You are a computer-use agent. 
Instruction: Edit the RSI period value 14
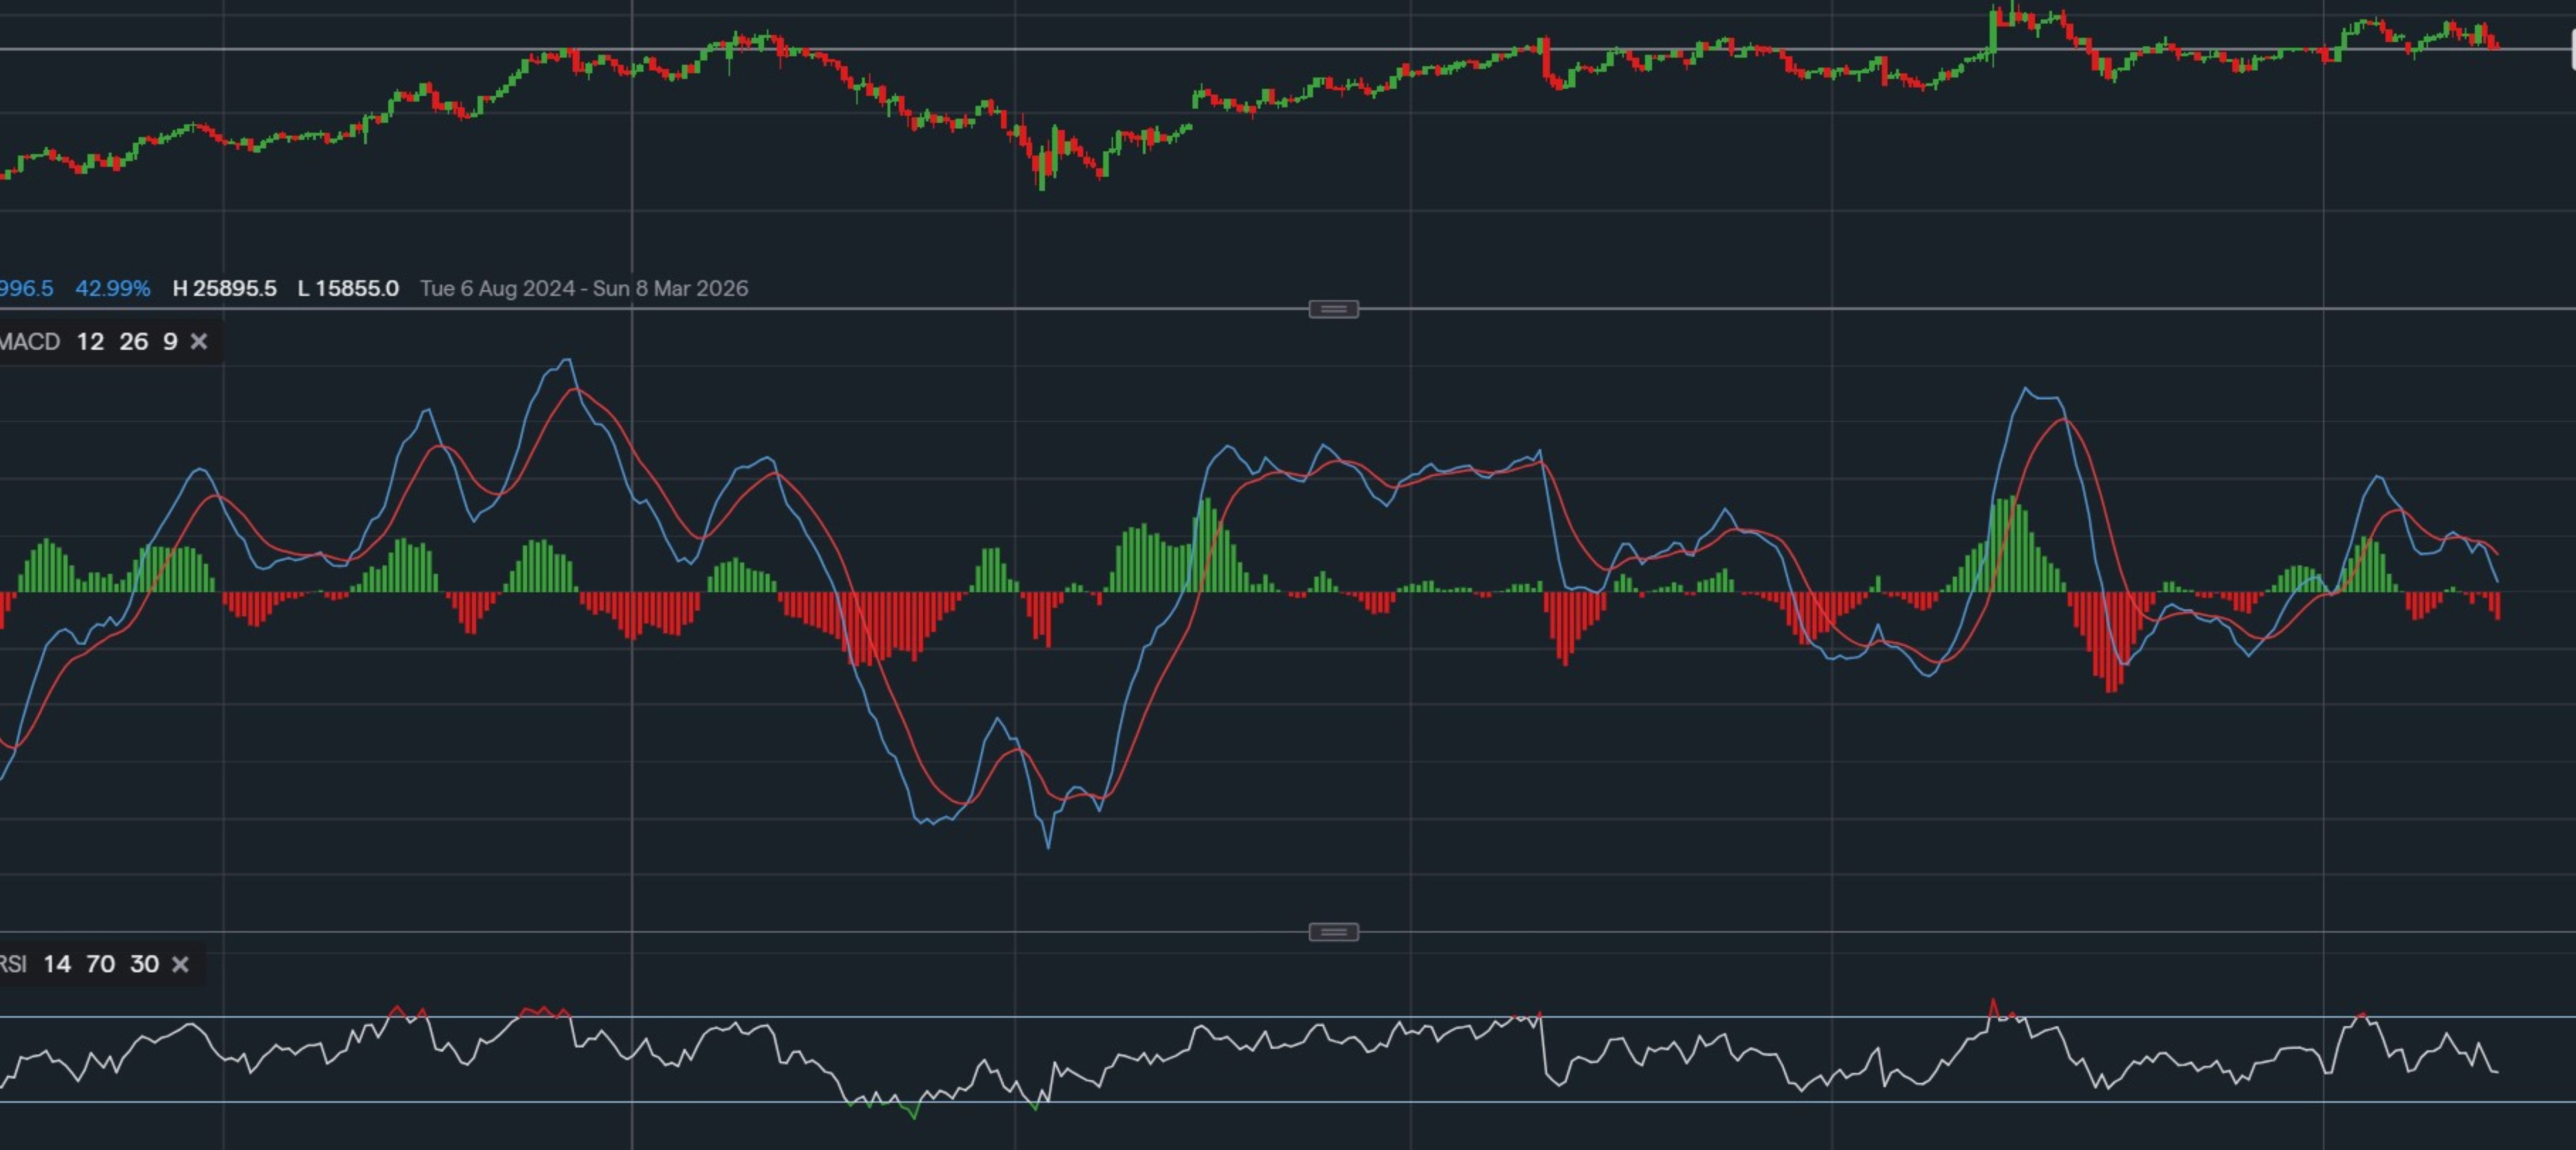pos(57,965)
